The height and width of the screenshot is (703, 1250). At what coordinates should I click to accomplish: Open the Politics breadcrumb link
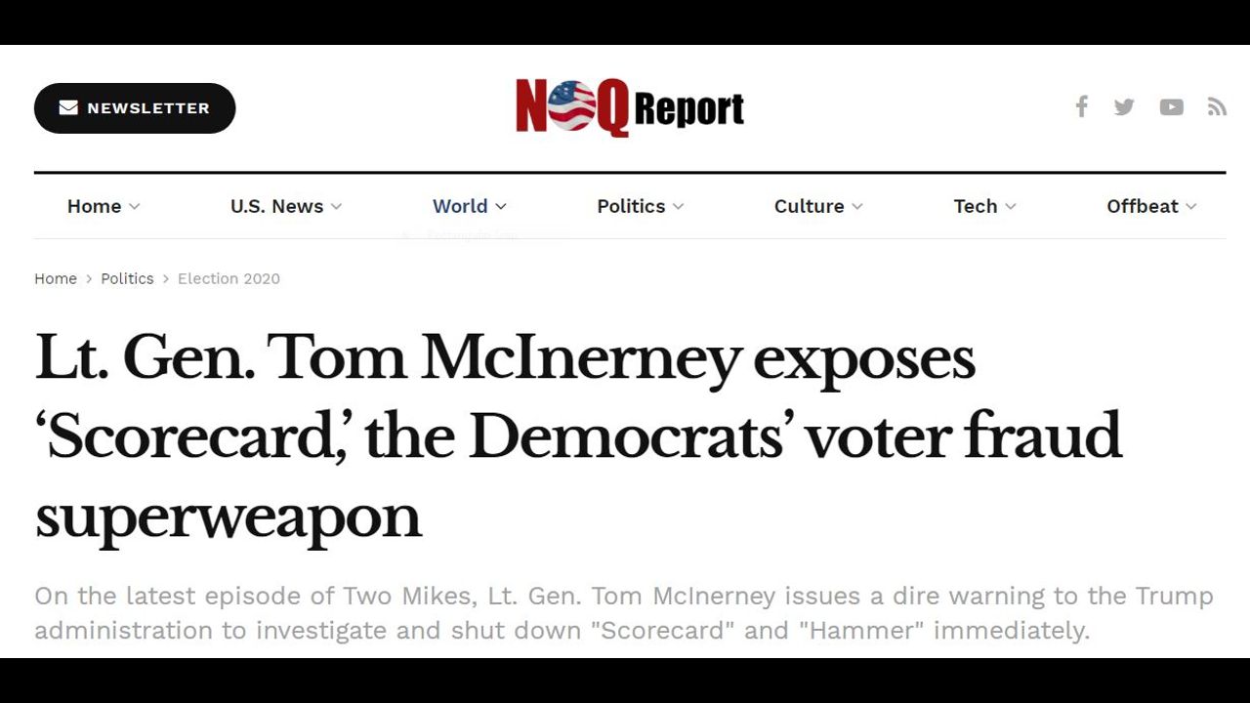point(127,278)
